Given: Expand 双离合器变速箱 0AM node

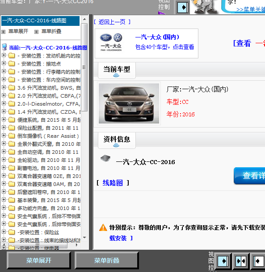Looking at the screenshot, I should pyautogui.click(x=4, y=183).
